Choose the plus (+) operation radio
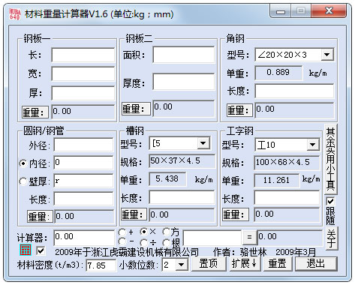Viewport: 355px width, 285px height. pos(122,232)
